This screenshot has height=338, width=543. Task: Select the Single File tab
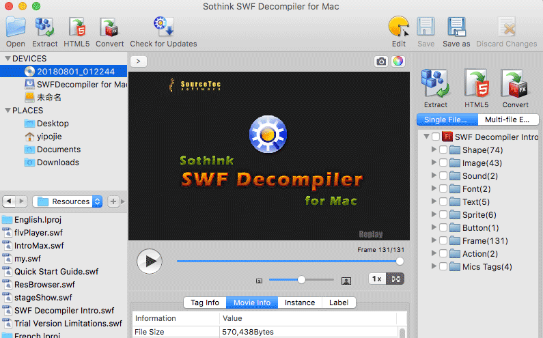(447, 119)
